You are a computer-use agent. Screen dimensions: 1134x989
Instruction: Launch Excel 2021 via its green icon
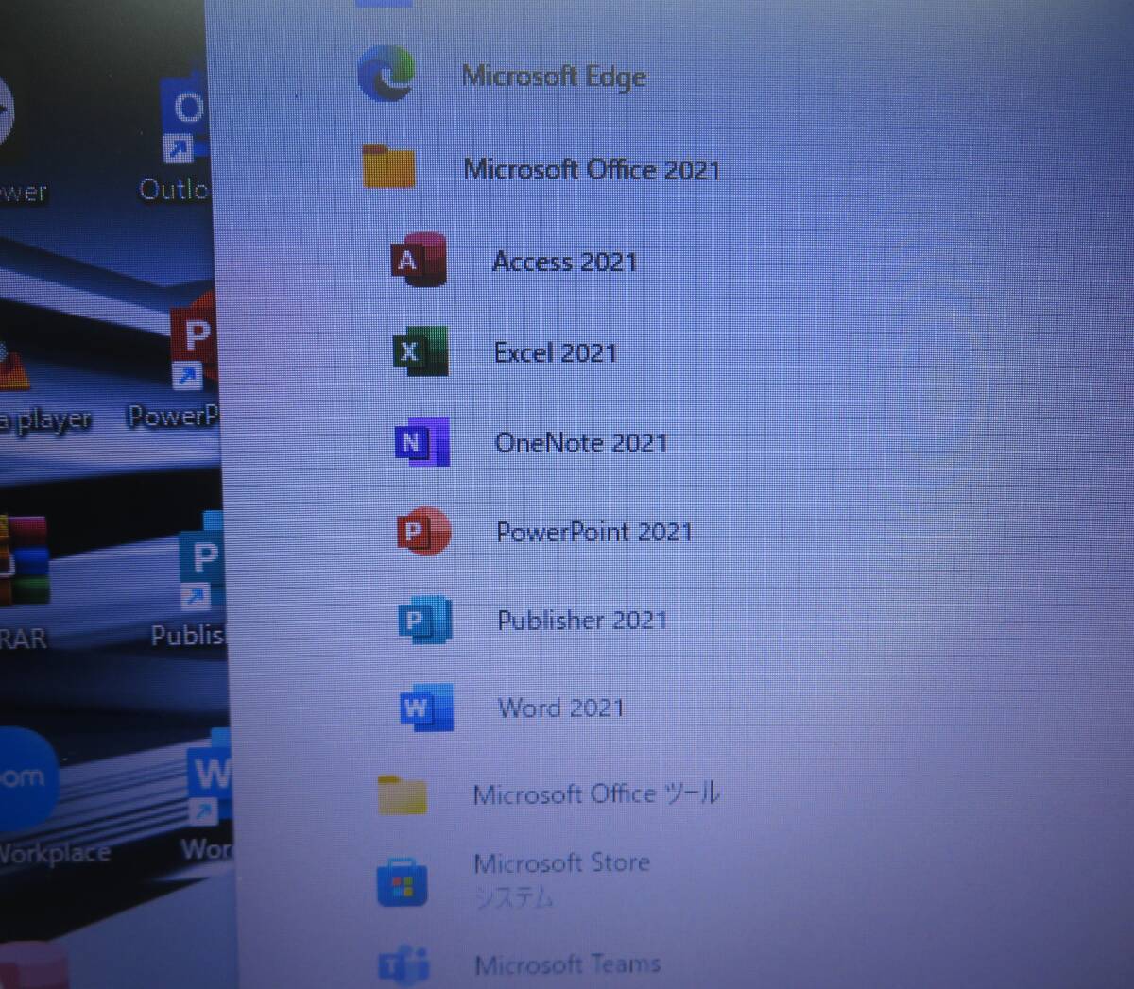coord(421,351)
